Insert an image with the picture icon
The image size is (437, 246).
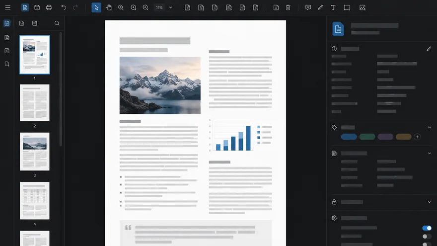coord(363,7)
